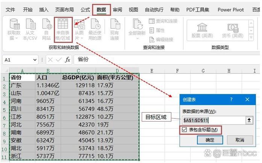Select the cell 42370

(78, 125)
